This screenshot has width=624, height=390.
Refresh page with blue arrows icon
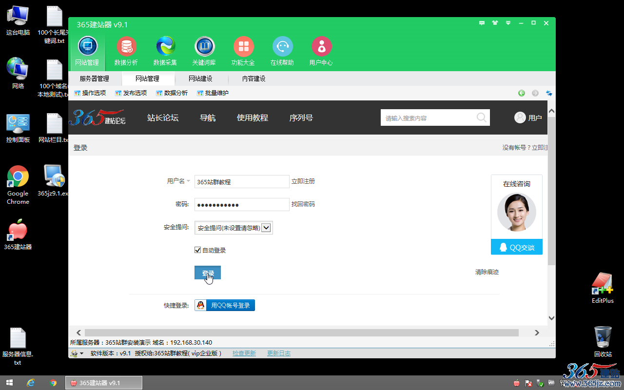point(549,93)
